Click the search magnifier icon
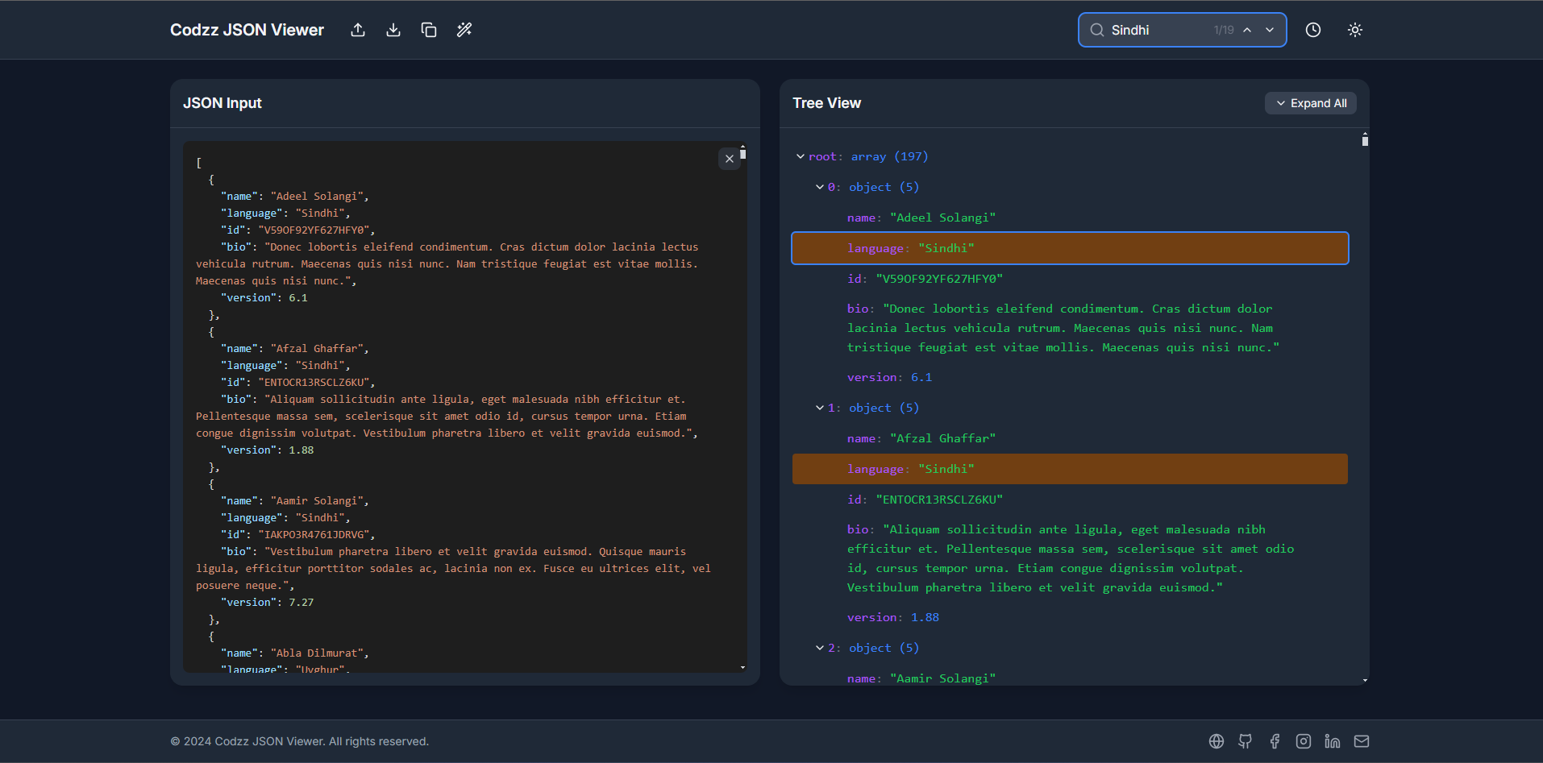 (1097, 30)
